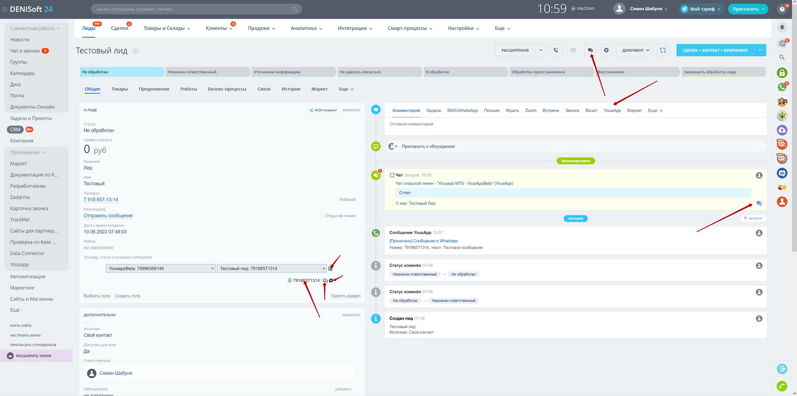Open chat dialog icon in the chat activity card
This screenshot has width=797, height=396.
[759, 204]
